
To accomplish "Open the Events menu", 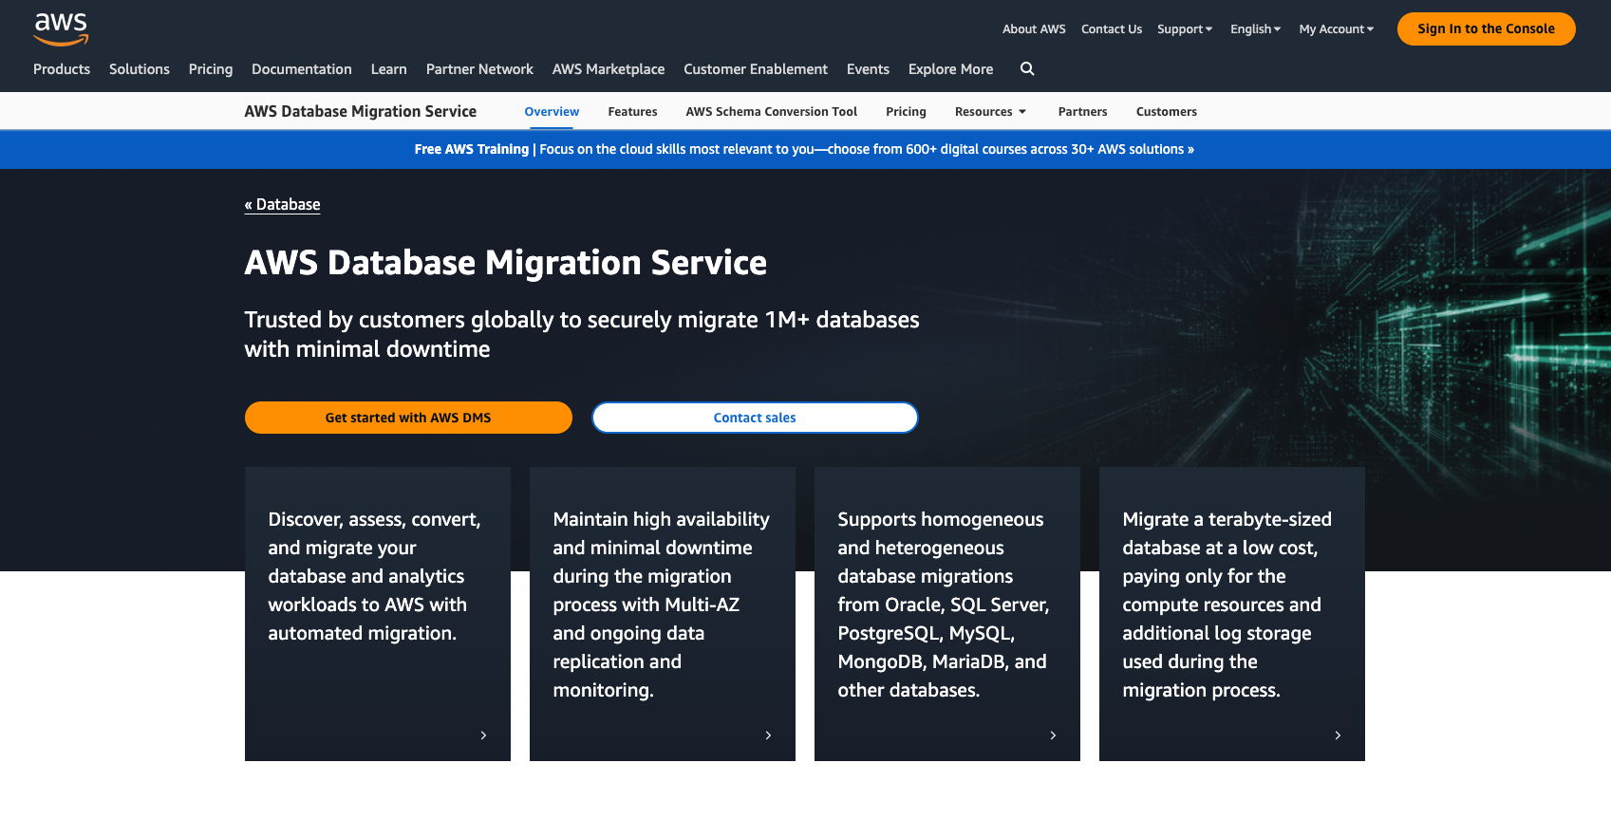I will [x=868, y=69].
